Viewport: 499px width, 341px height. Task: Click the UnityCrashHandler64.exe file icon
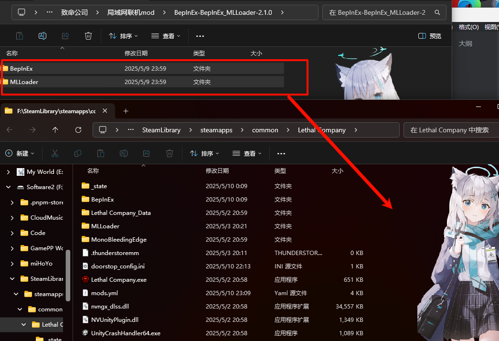(x=85, y=333)
